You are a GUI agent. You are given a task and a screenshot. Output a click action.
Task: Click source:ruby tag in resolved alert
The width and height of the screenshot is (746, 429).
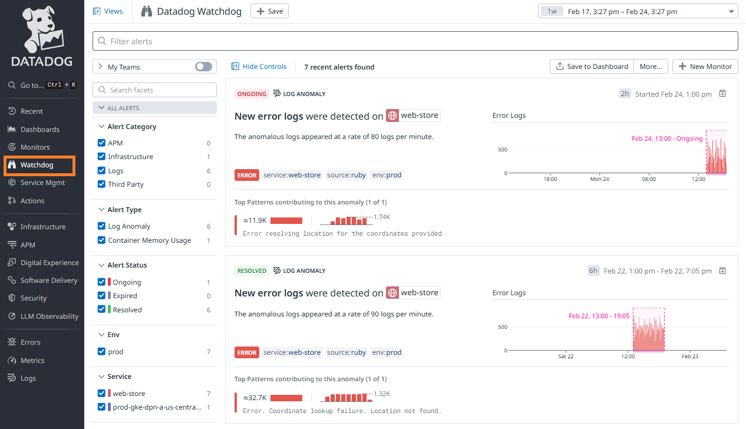coord(346,352)
